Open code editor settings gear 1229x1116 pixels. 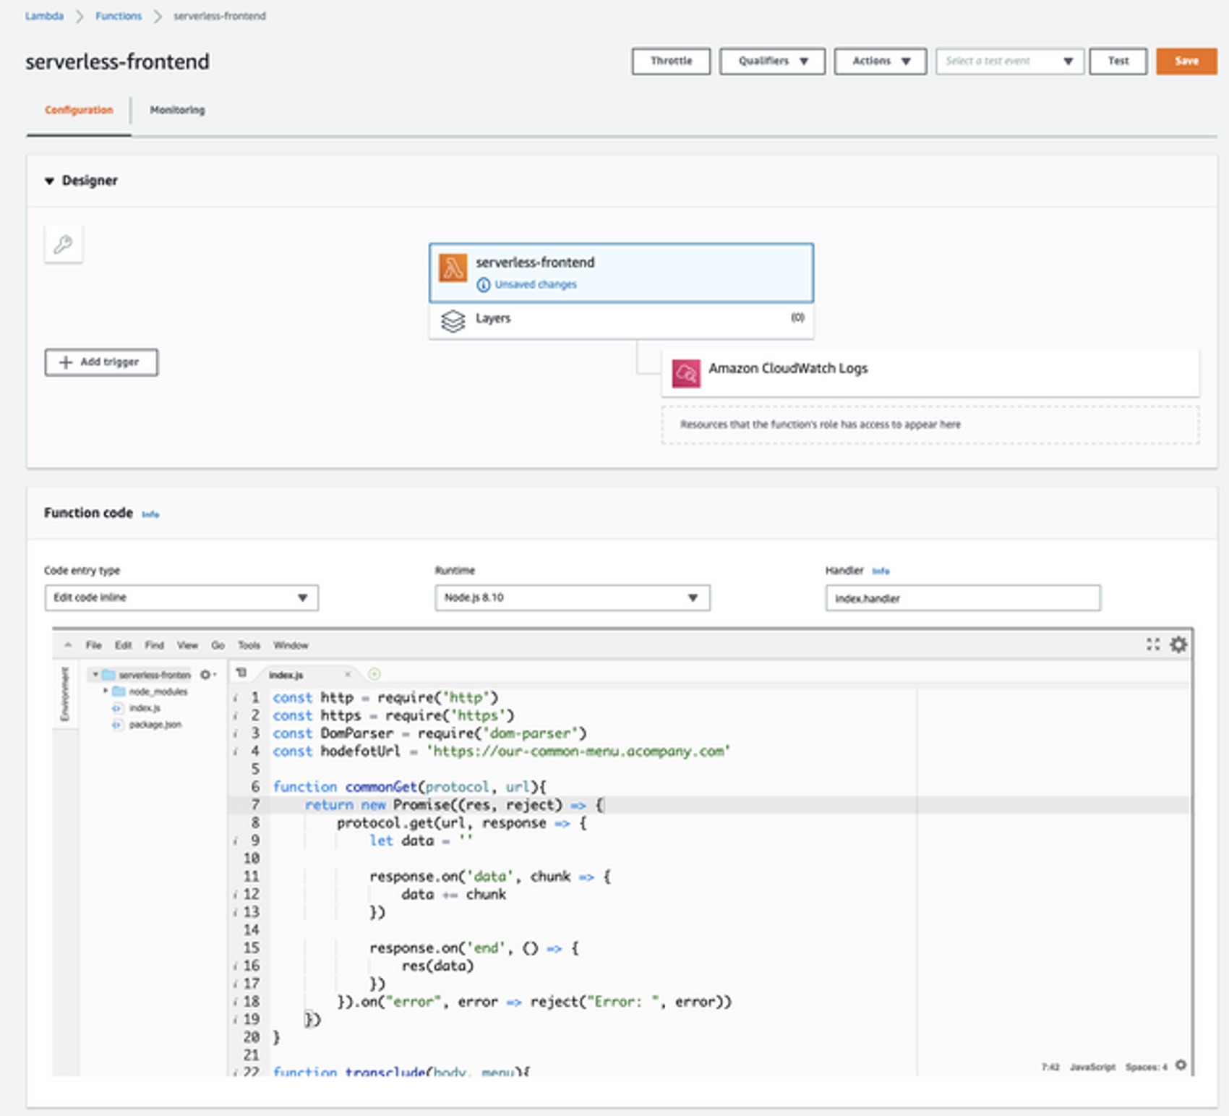(1178, 644)
